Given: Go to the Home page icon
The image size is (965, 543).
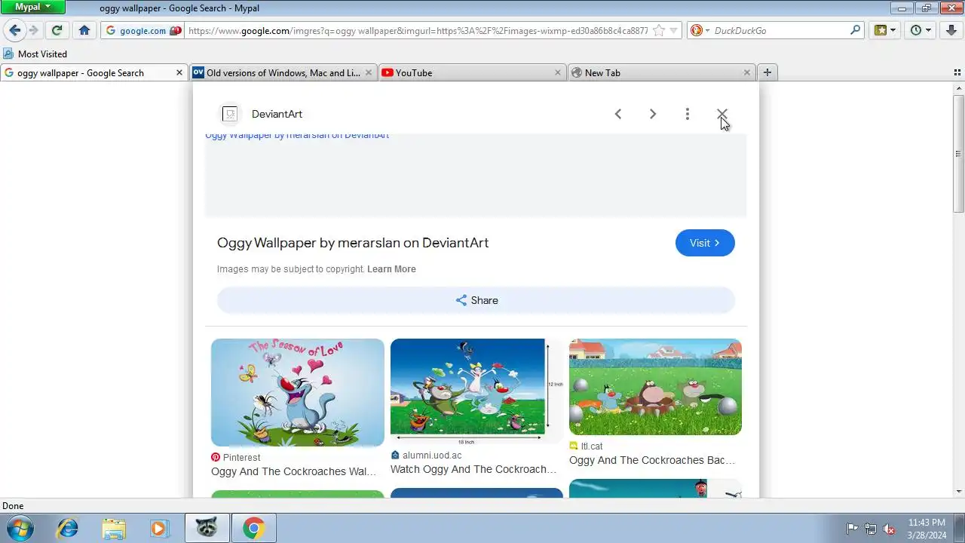Looking at the screenshot, I should 84,30.
